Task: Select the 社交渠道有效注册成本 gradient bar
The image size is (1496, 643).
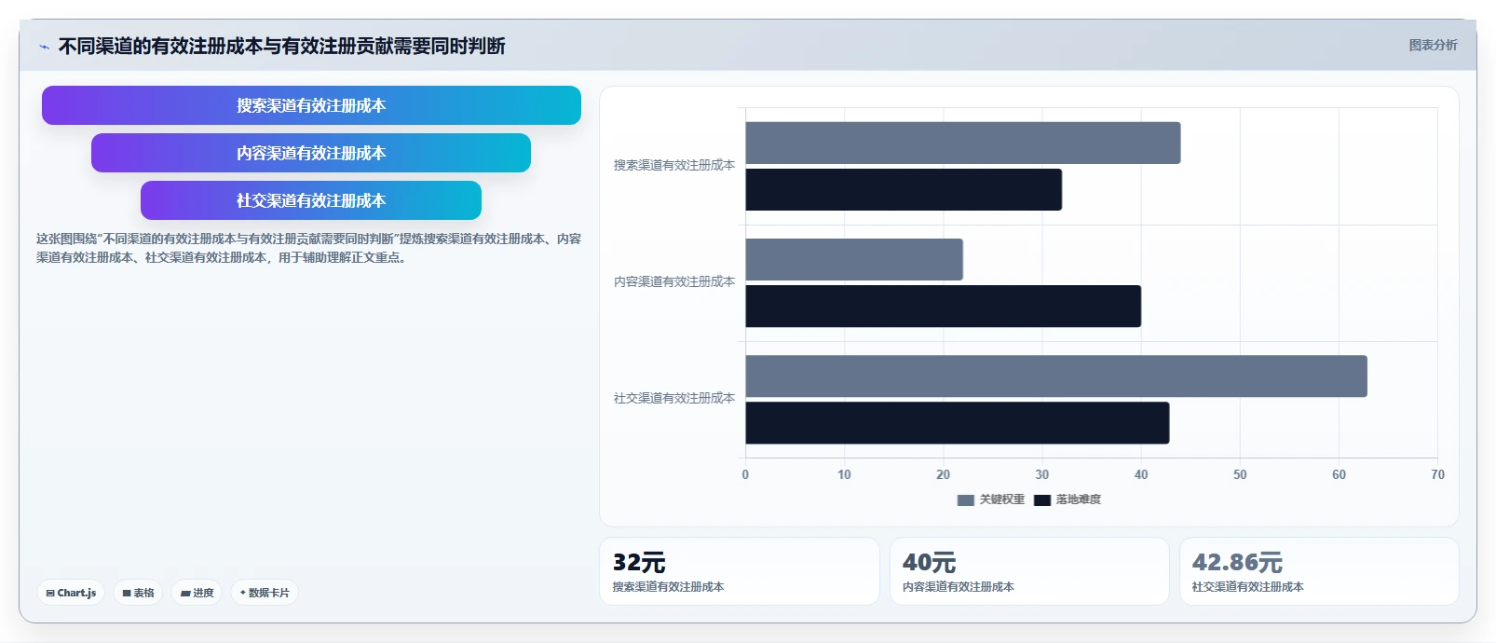Action: [x=311, y=200]
